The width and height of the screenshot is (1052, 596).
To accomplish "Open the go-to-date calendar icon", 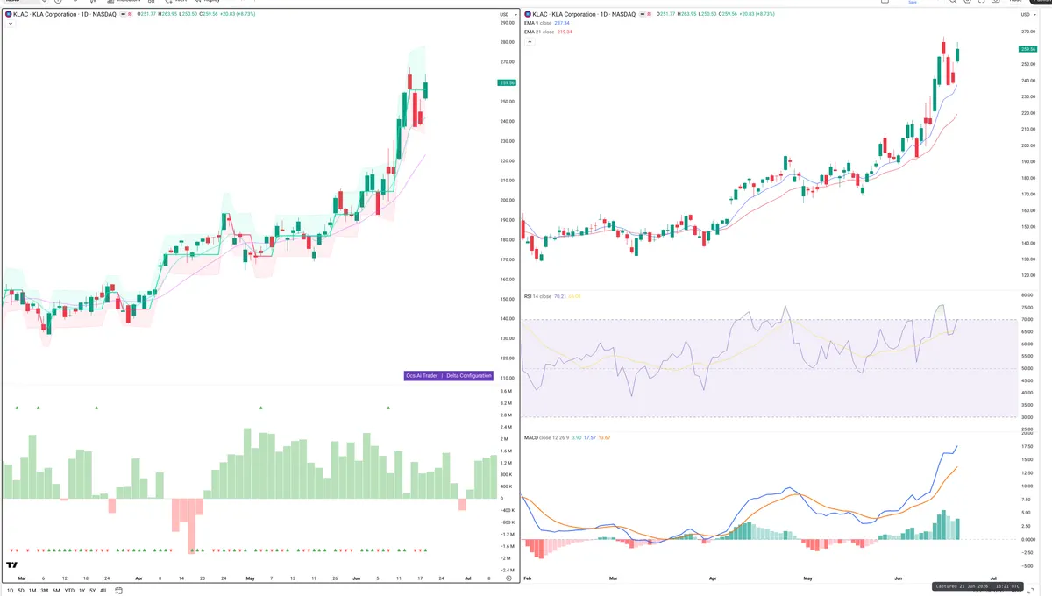I will (x=118, y=591).
